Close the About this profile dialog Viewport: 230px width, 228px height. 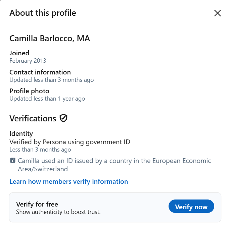[x=217, y=13]
